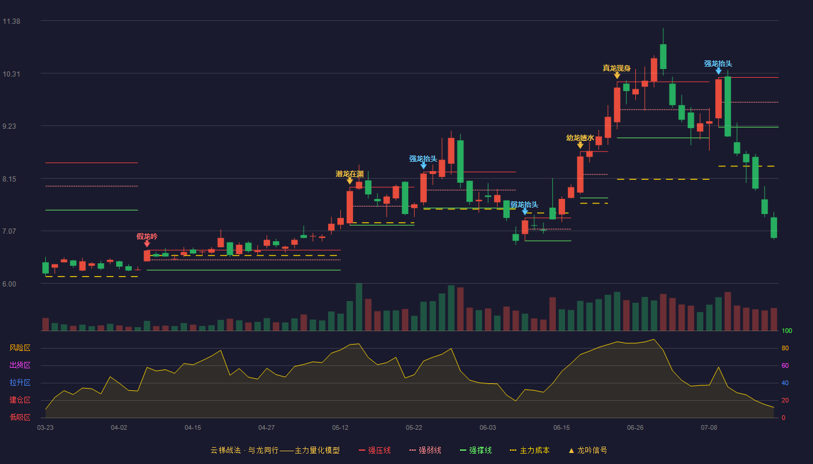Click the 05-22 date label
Viewport: 813px width, 464px height.
[x=414, y=427]
